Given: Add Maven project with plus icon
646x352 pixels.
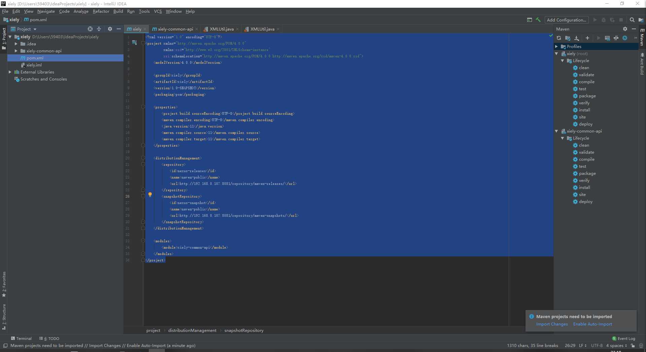Looking at the screenshot, I should click(587, 38).
